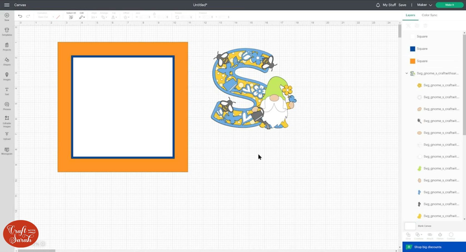Open the Offset dropdown

click(126, 17)
